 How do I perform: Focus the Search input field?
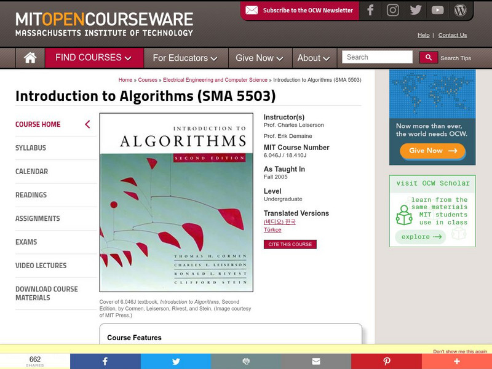pyautogui.click(x=377, y=57)
